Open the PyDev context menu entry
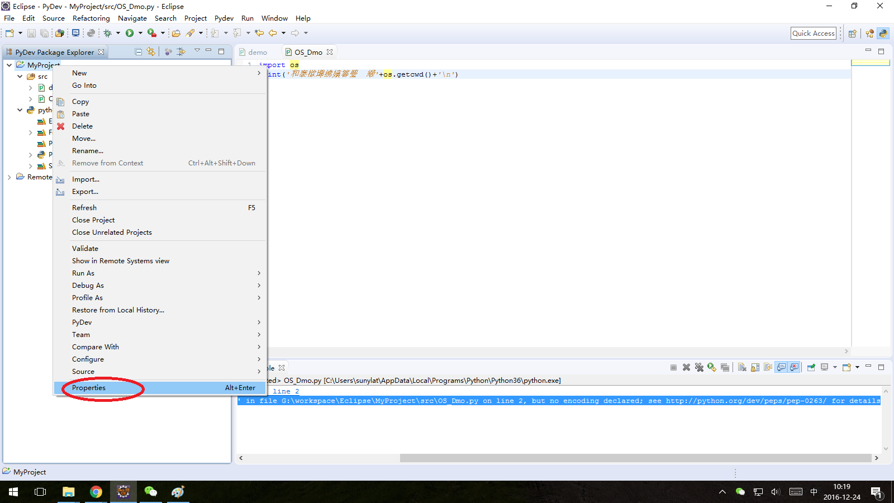 click(x=160, y=322)
